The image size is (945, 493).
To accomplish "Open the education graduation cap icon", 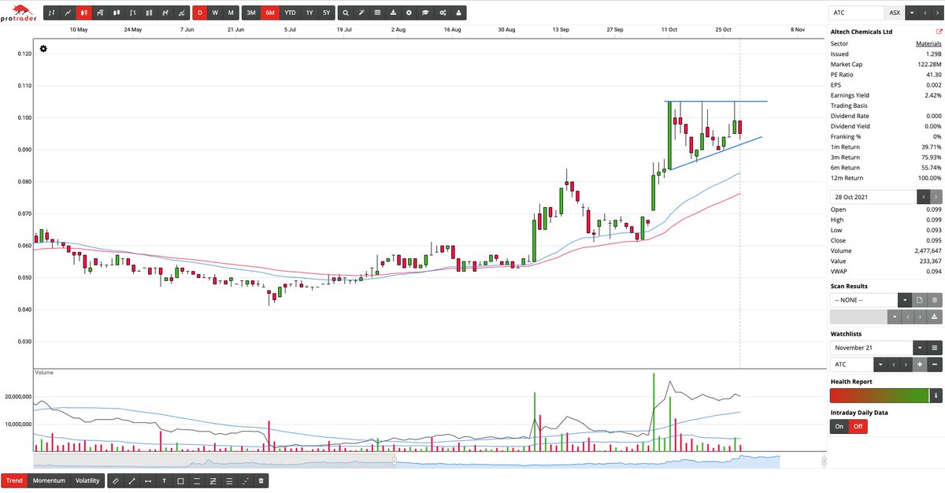I will click(425, 13).
